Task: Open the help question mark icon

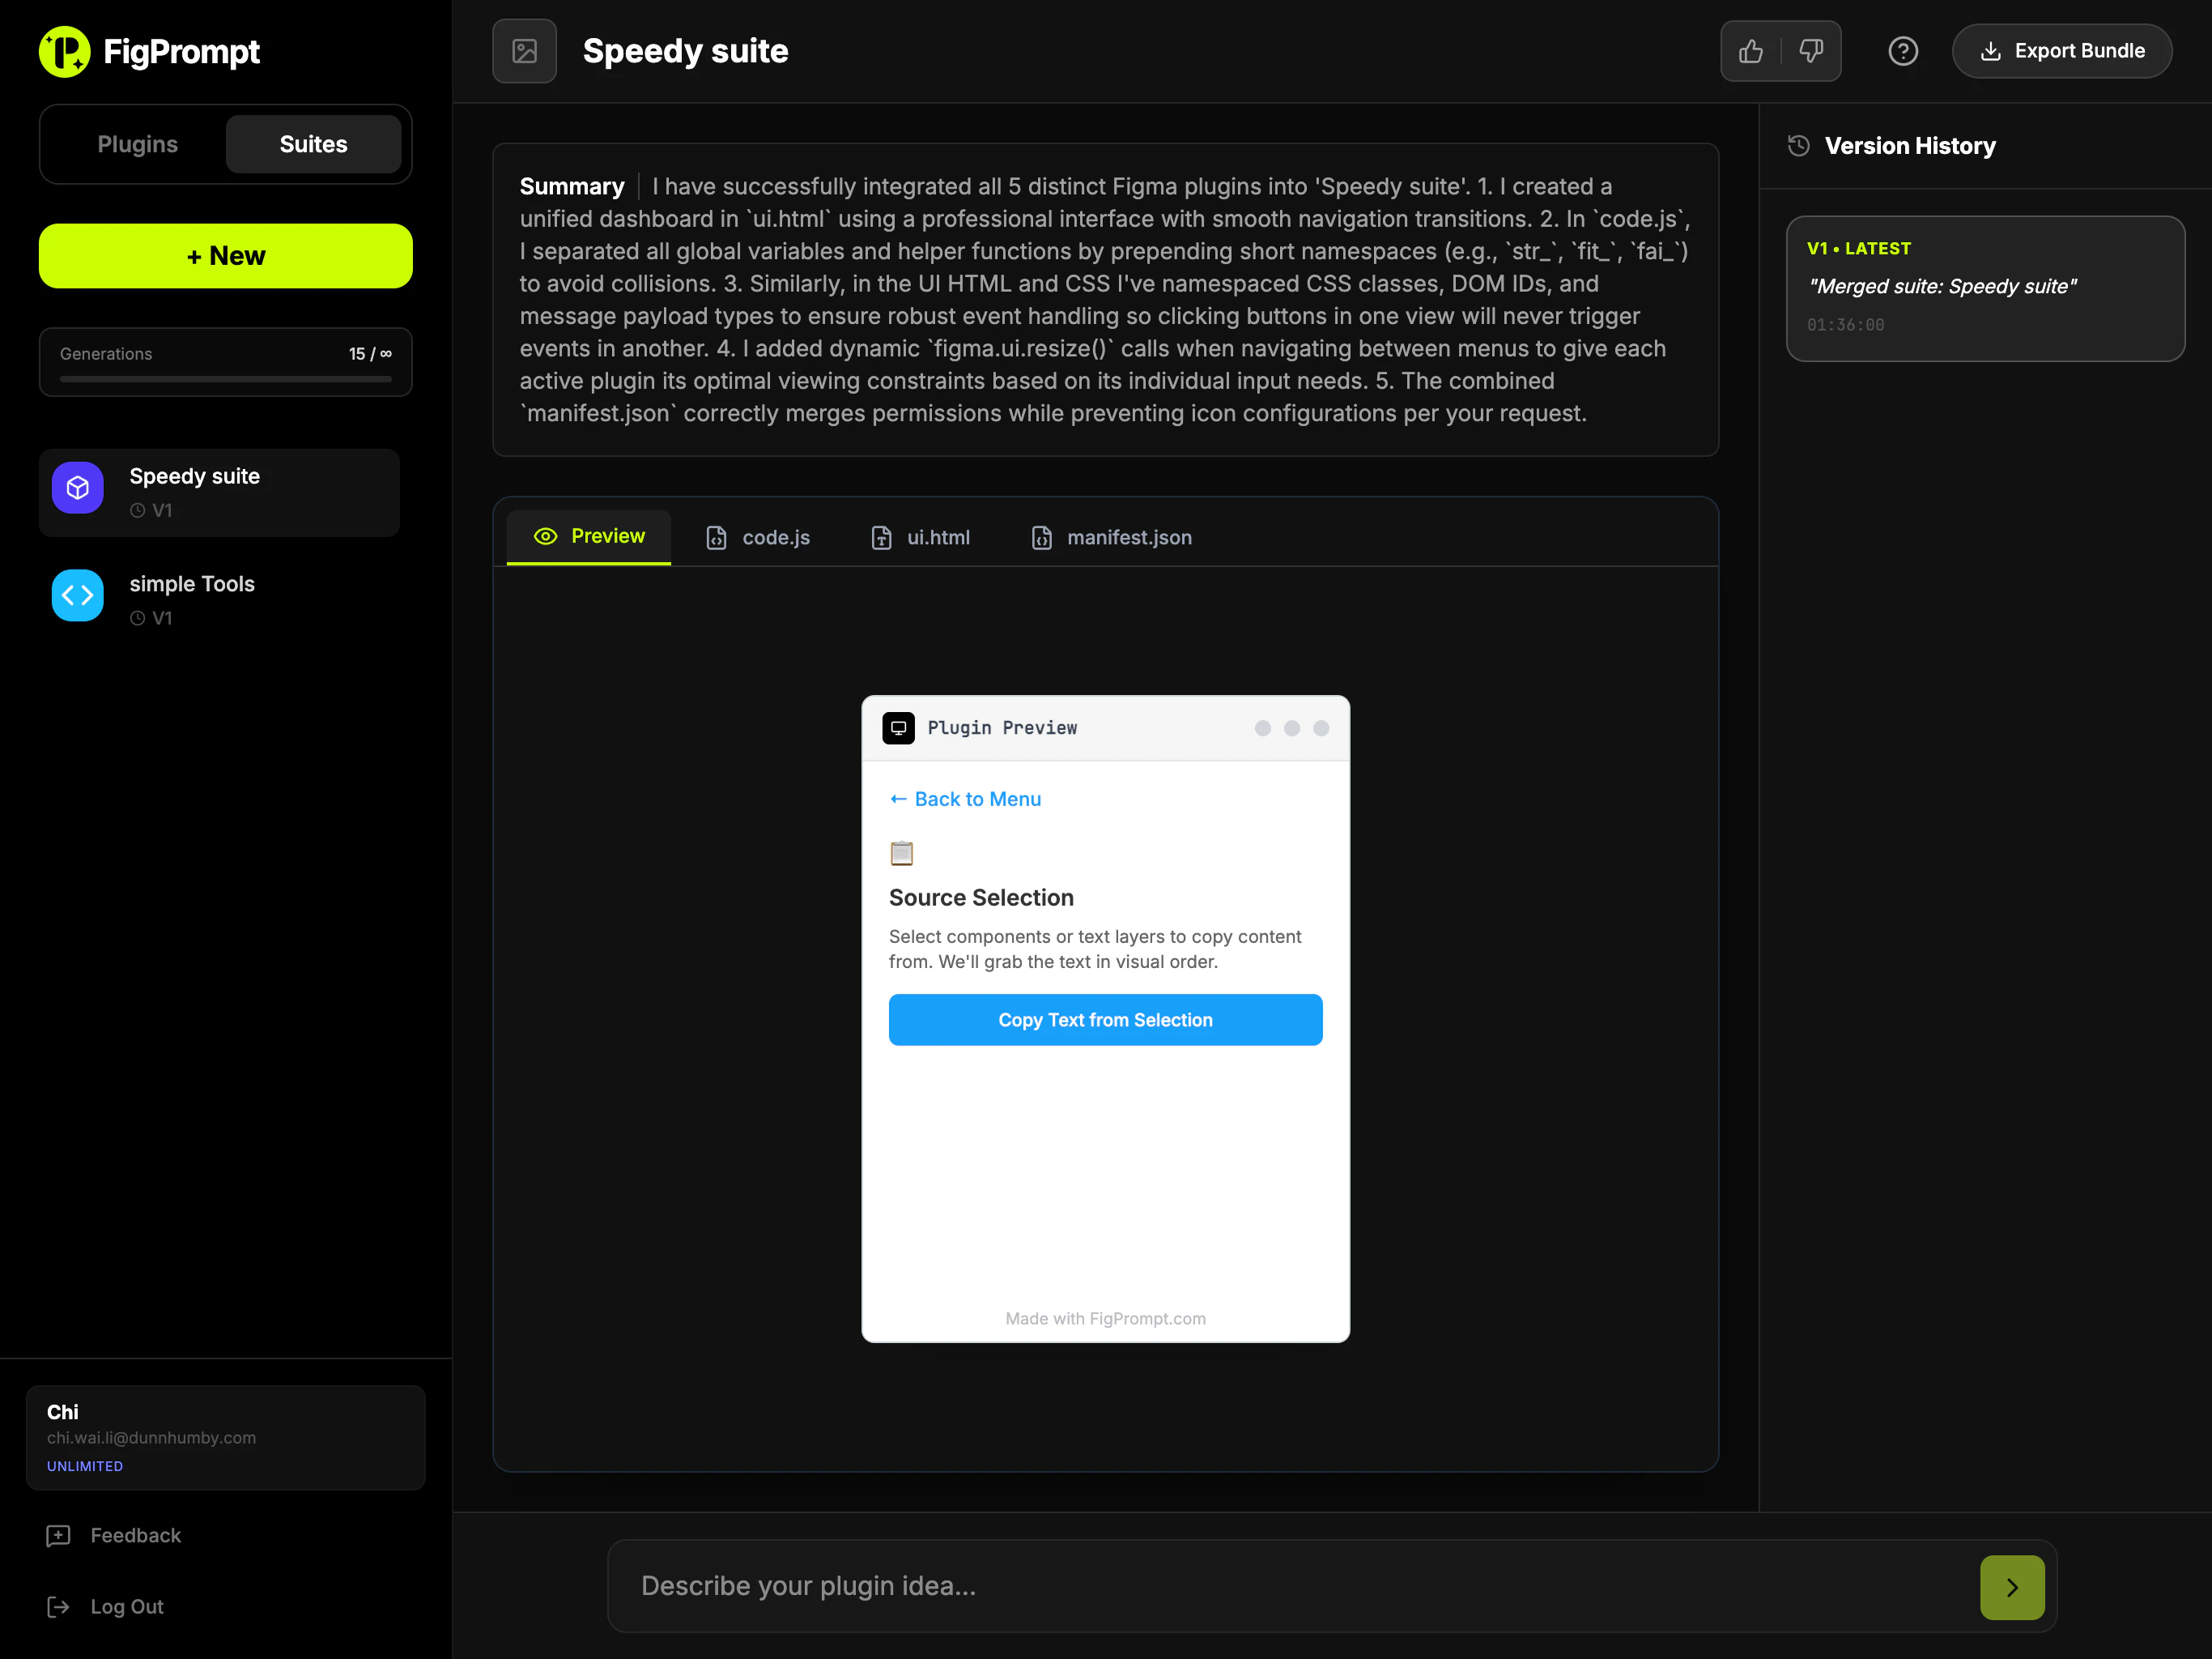Action: (1902, 51)
